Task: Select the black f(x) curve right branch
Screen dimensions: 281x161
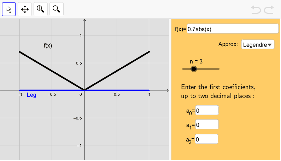Action: coord(117,71)
